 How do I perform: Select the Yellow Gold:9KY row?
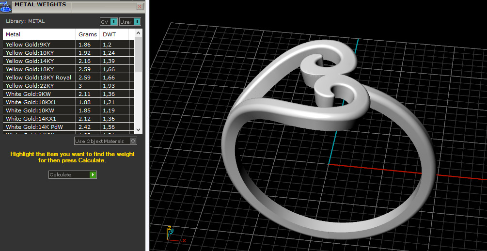[69, 45]
